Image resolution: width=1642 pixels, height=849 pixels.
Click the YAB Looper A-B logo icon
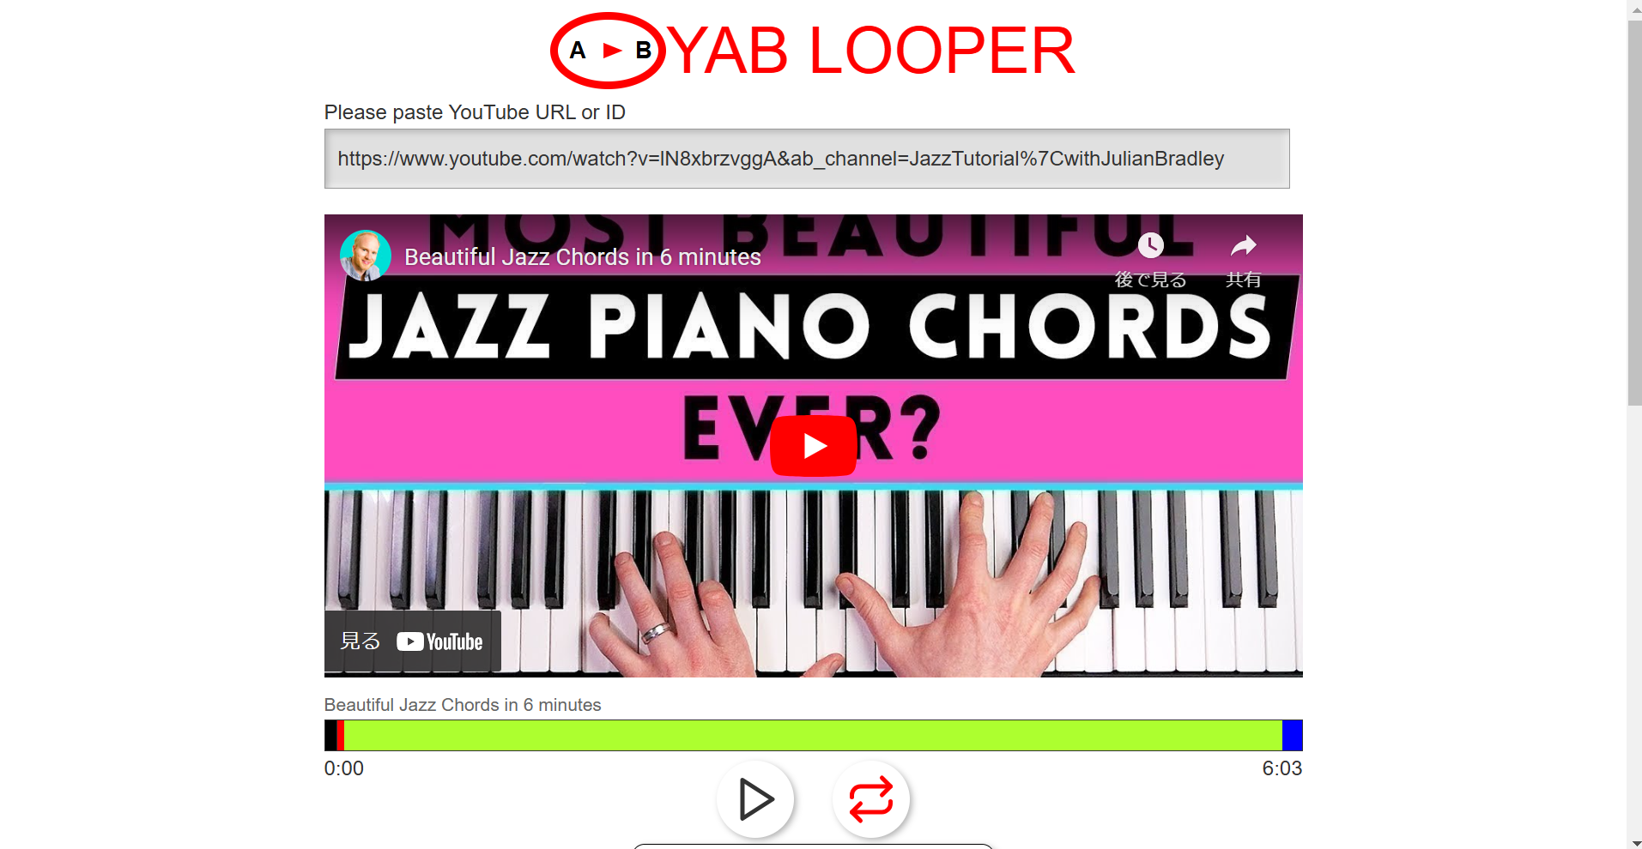coord(608,51)
